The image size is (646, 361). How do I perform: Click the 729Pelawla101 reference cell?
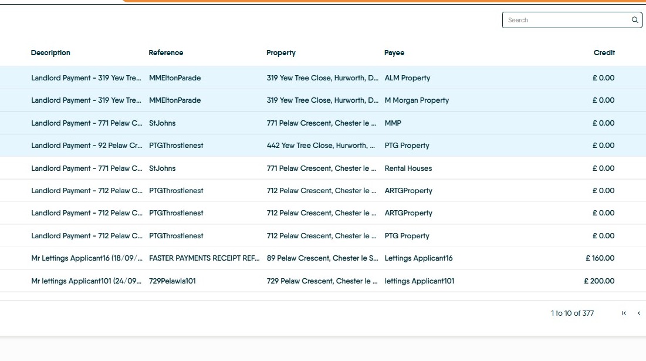click(173, 281)
